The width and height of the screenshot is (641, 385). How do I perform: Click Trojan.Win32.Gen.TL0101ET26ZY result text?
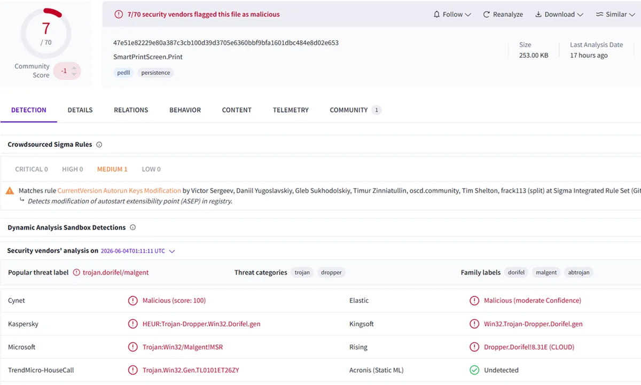191,370
